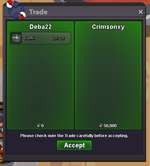This screenshot has width=150, height=166.
Task: Select the Klefki Lvl 26 trade entry
Action: pyautogui.click(x=40, y=38)
